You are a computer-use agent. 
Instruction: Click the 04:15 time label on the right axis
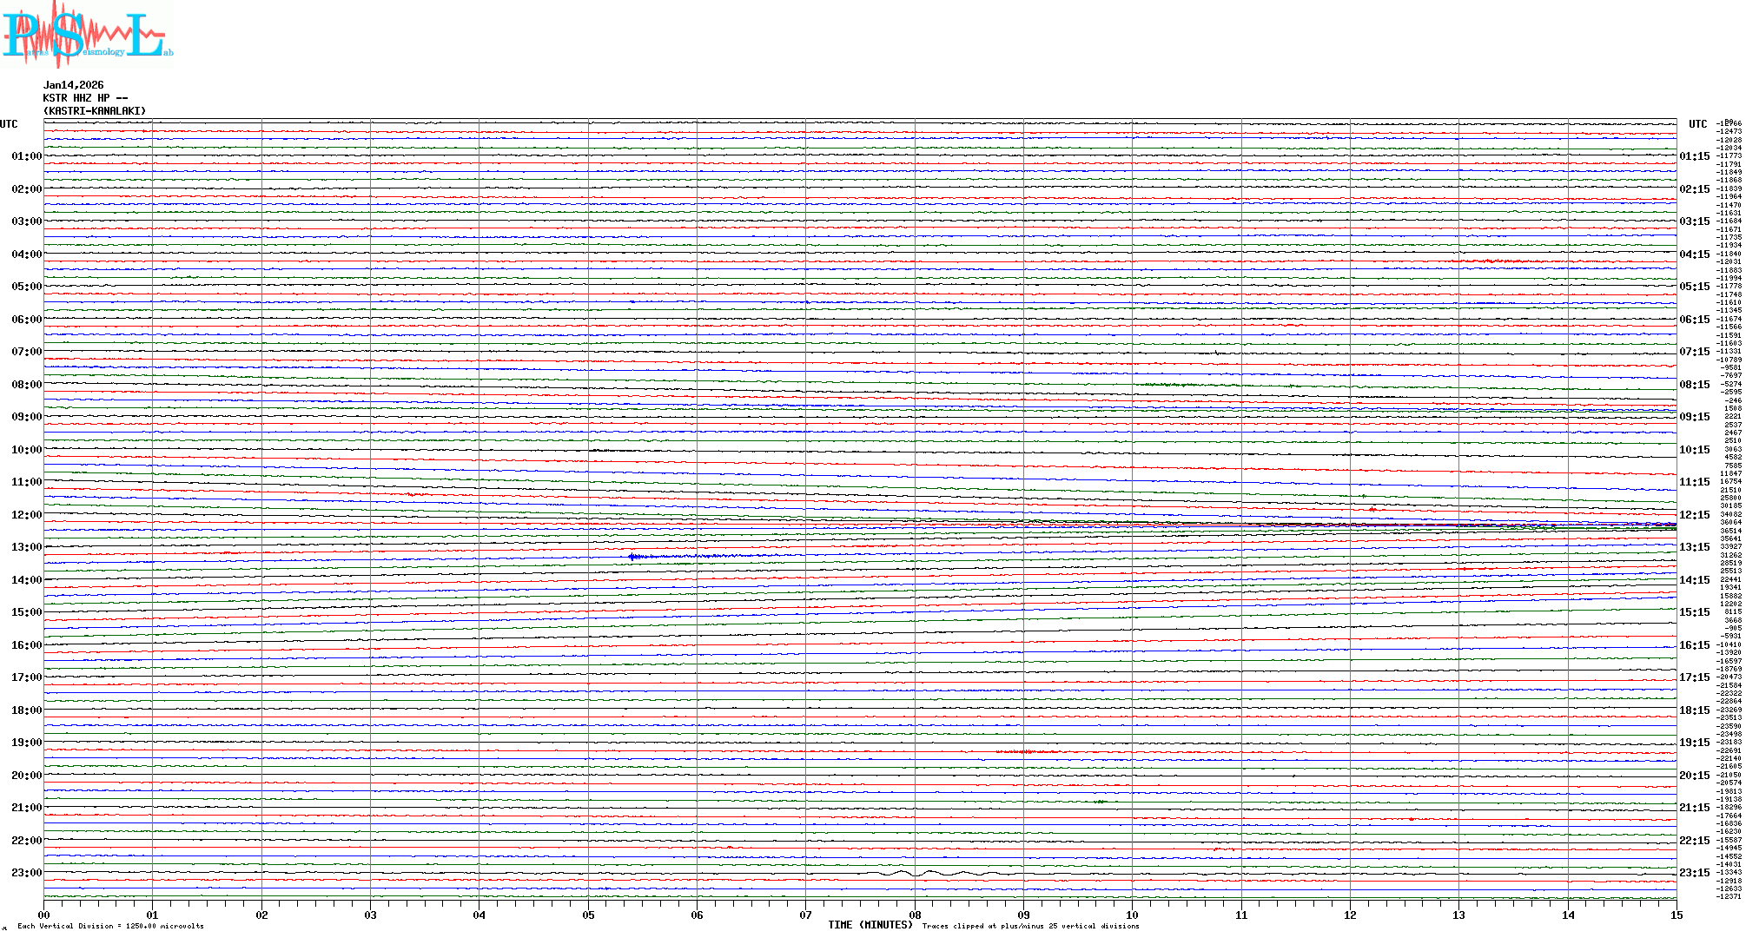[x=1694, y=254]
